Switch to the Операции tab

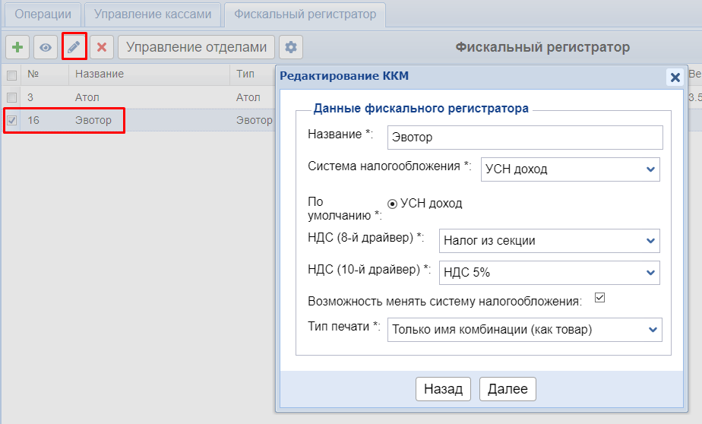[x=43, y=14]
